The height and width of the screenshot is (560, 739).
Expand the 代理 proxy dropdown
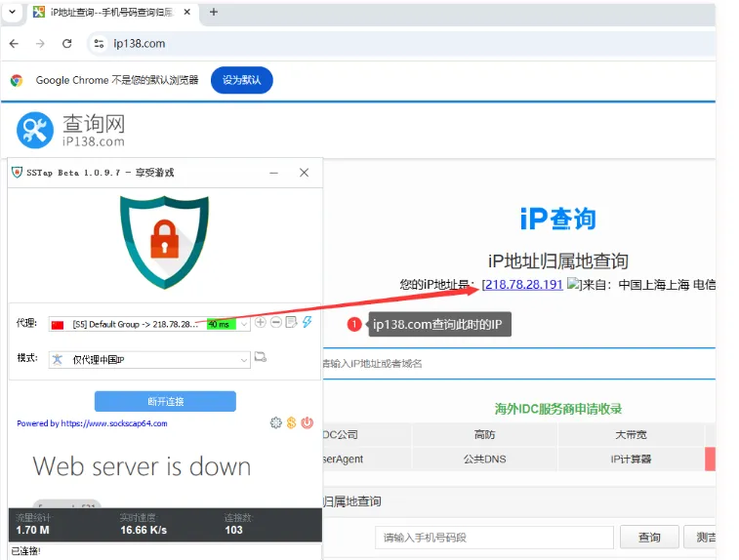[244, 324]
